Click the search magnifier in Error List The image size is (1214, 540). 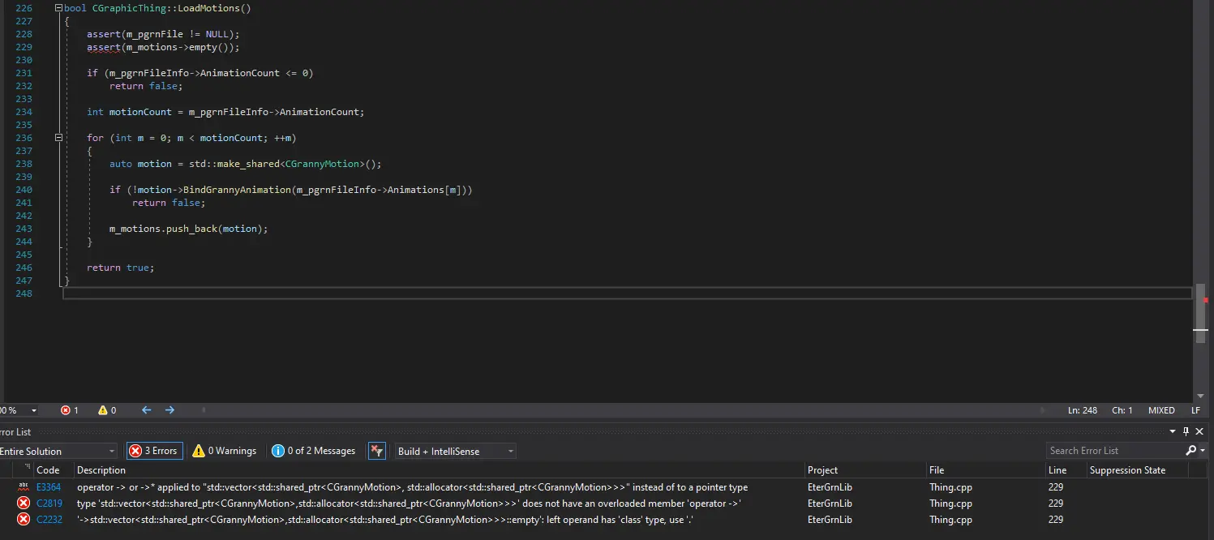[1190, 451]
